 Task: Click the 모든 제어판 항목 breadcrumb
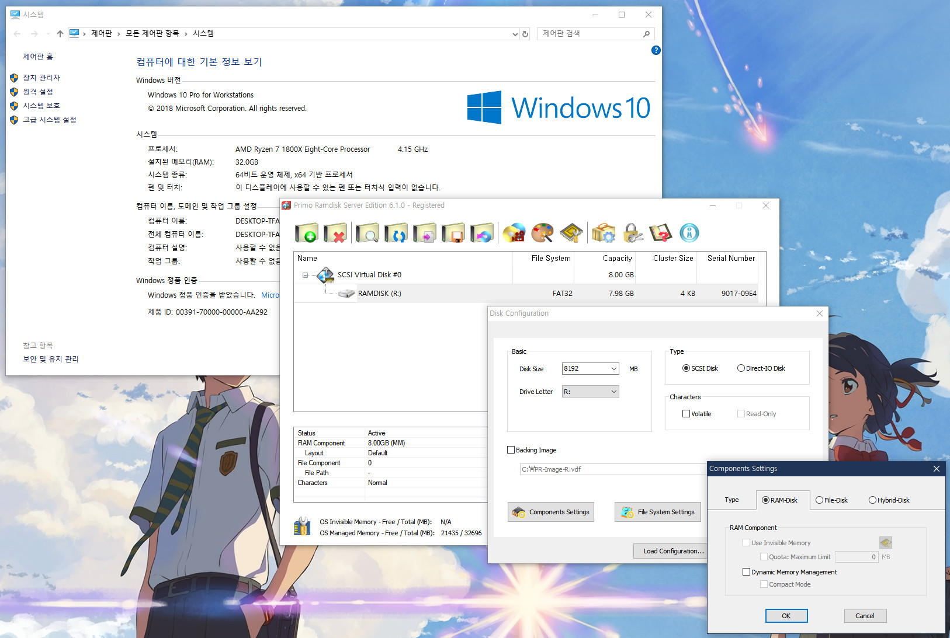pos(152,34)
